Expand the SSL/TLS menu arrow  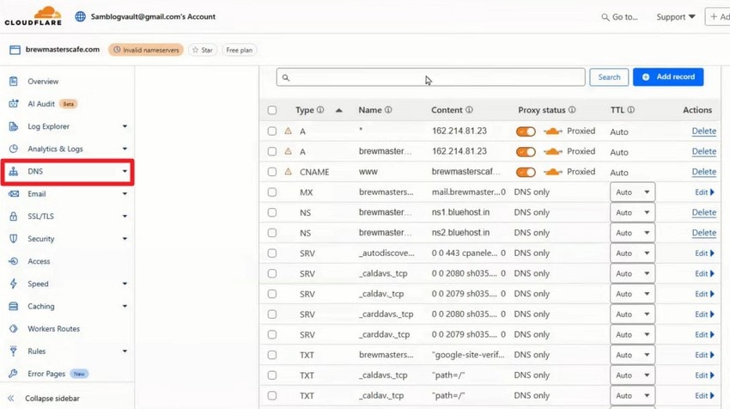125,217
